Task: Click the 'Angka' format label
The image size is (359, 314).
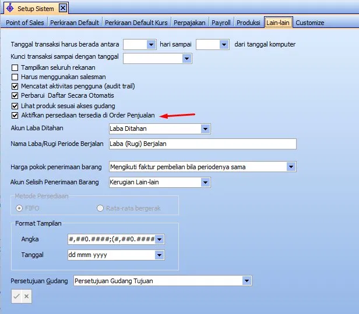Action: tap(30, 240)
